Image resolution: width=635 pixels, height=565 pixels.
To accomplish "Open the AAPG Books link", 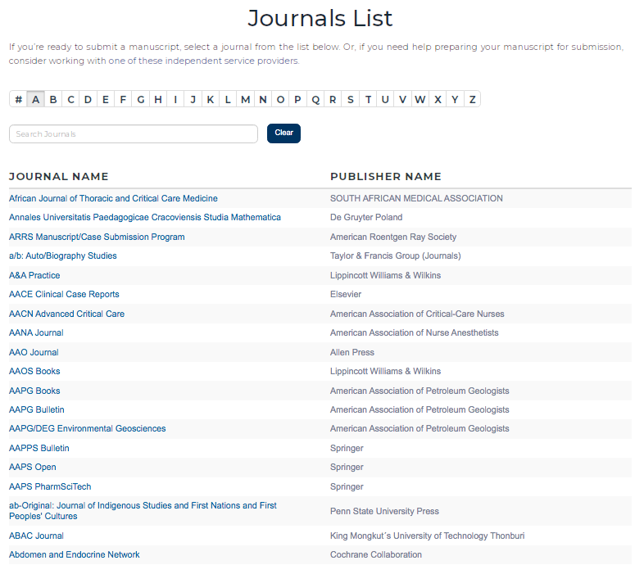I will [x=34, y=391].
